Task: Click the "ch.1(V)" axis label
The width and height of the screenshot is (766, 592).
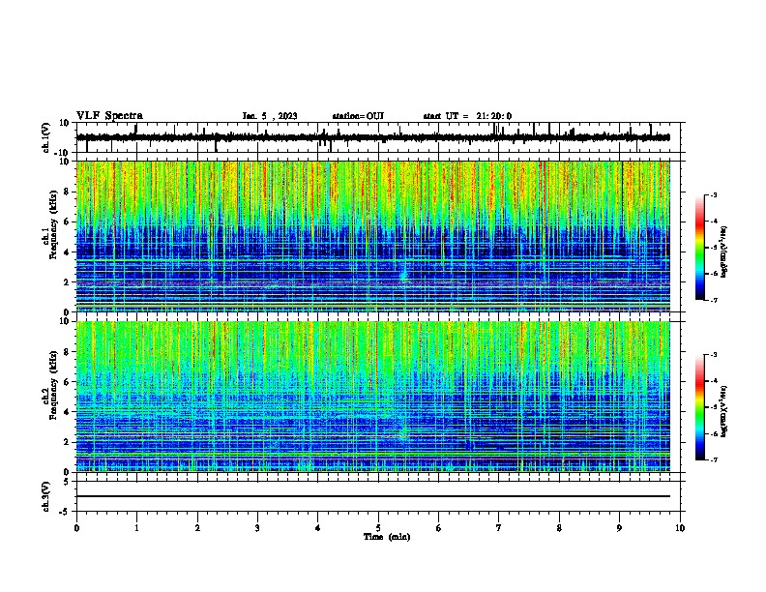Action: pos(46,137)
